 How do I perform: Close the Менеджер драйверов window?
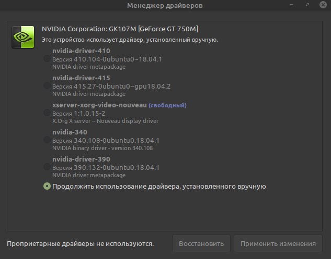click(x=323, y=5)
